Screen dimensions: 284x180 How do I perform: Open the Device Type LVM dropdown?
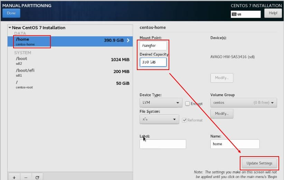tap(161, 103)
